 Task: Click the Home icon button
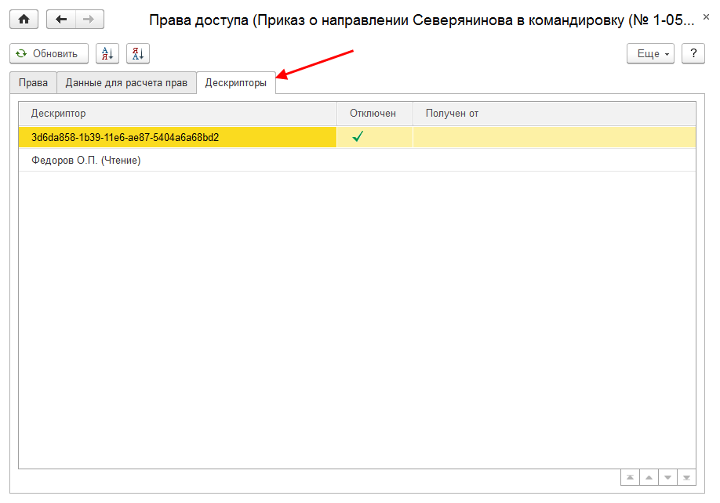pos(24,19)
